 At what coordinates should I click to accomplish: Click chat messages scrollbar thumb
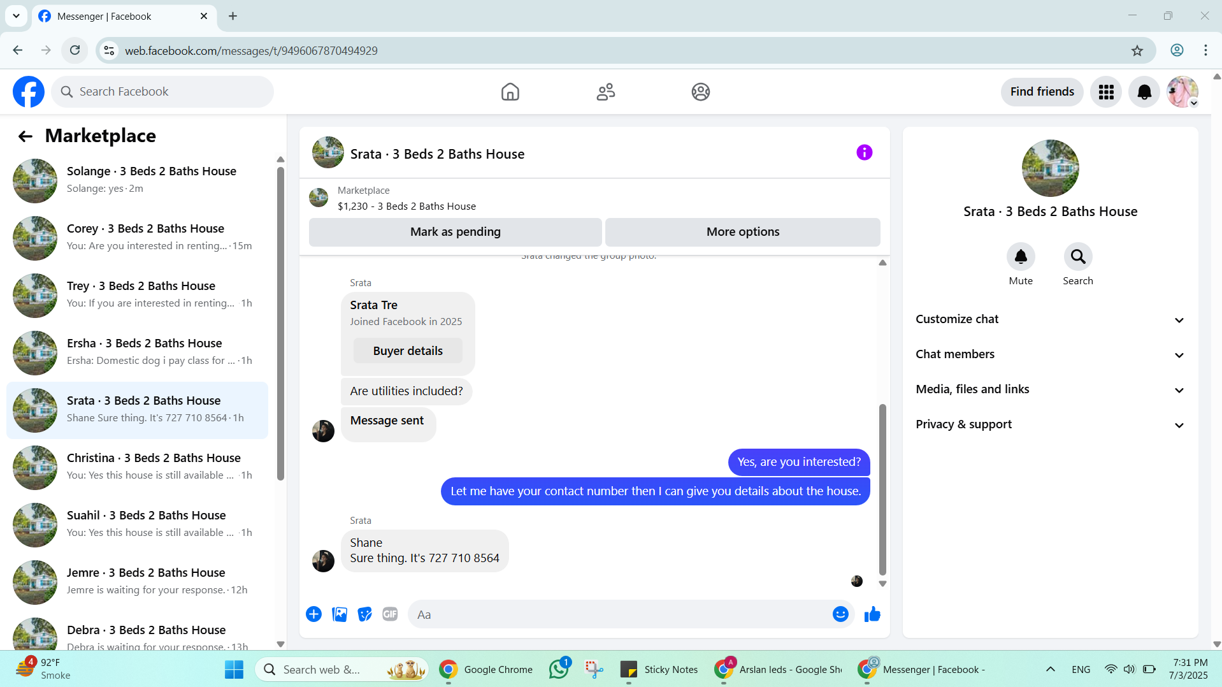coord(882,489)
